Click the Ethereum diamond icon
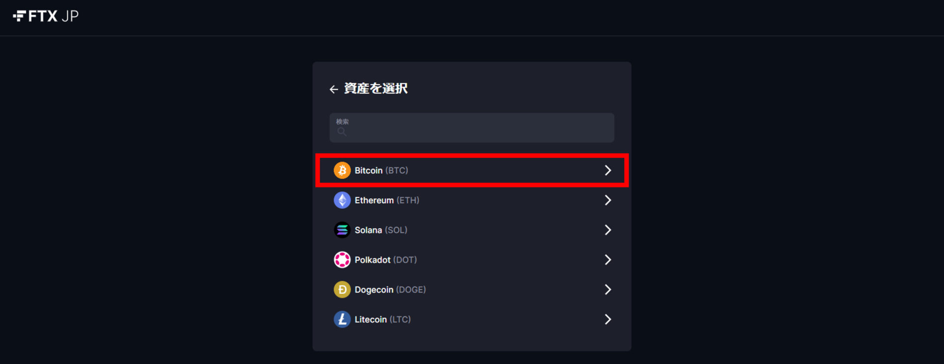 click(x=342, y=200)
